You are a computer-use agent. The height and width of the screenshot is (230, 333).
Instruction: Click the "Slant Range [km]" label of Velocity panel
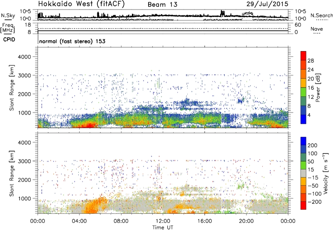[x=12, y=174]
